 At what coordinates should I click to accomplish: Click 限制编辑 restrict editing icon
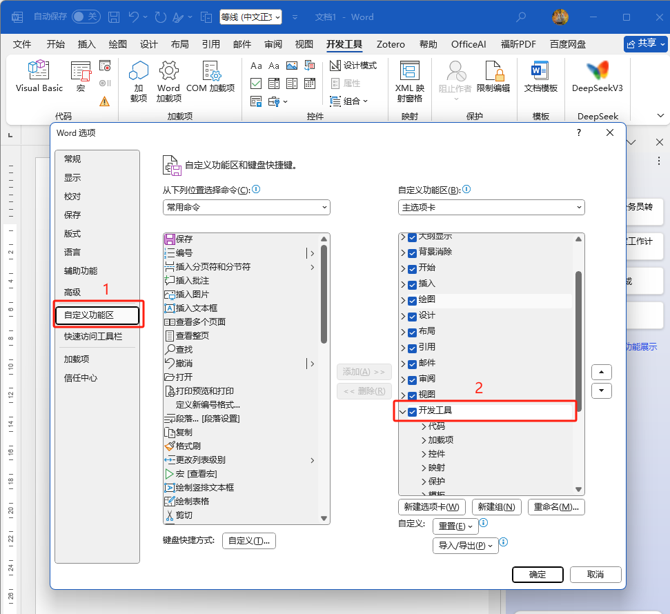(493, 76)
